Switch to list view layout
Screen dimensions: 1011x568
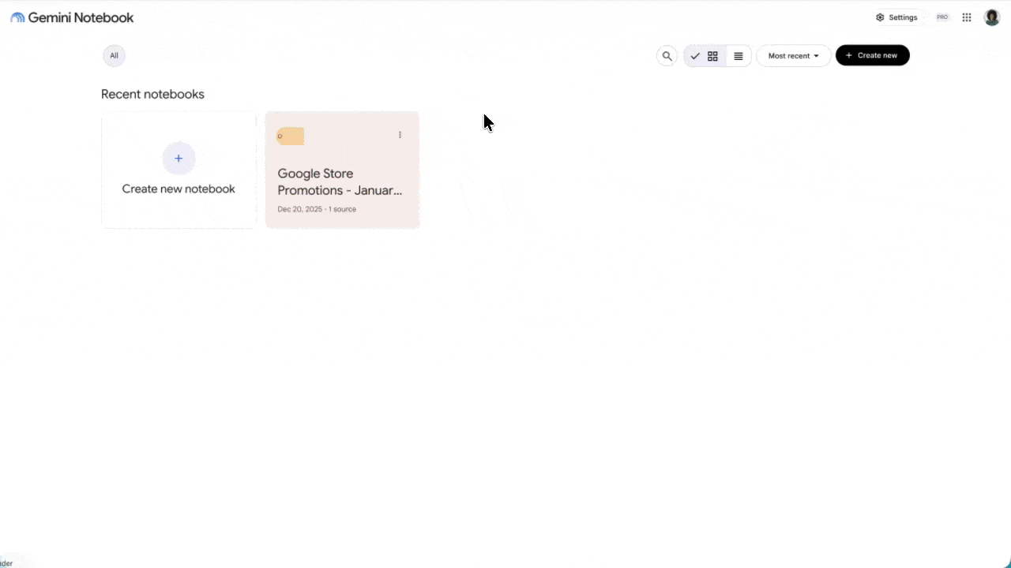point(739,56)
